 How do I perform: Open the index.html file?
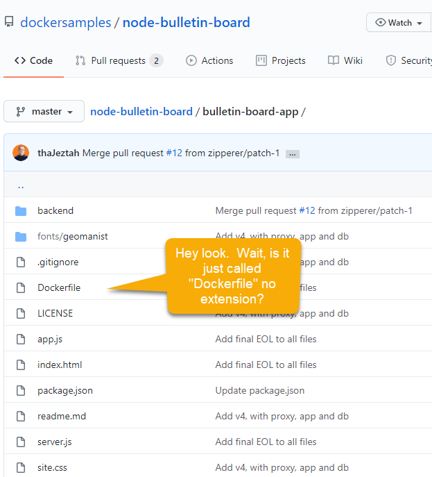coord(60,365)
